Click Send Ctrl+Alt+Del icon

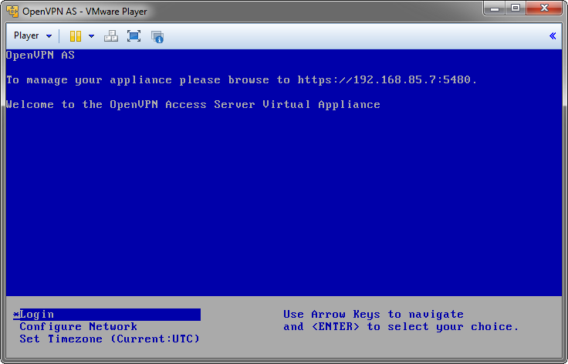(x=111, y=36)
